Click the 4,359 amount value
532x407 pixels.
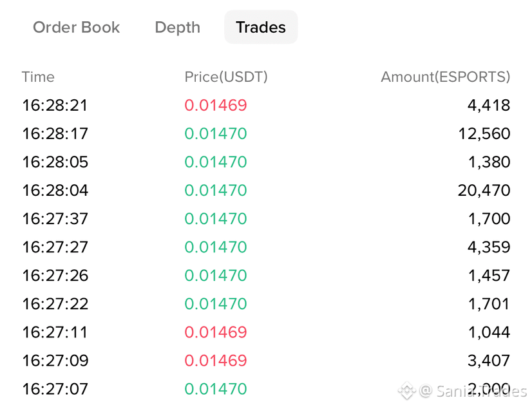489,247
